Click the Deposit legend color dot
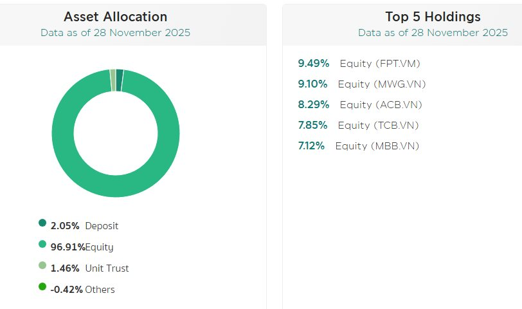The width and height of the screenshot is (522, 309). click(x=42, y=223)
